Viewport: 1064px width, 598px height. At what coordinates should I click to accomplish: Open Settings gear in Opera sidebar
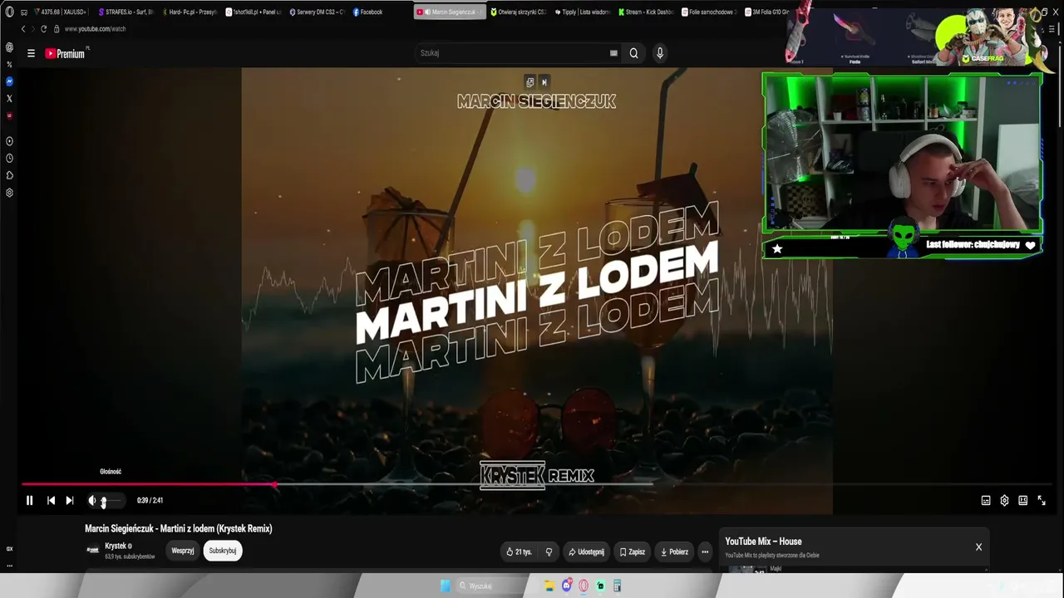pos(10,193)
